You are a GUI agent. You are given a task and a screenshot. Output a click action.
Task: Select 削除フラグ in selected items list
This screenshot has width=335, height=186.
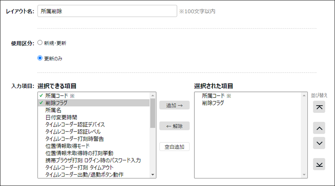click(248, 103)
